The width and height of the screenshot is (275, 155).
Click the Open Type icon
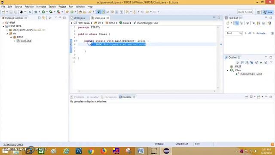pos(80,12)
